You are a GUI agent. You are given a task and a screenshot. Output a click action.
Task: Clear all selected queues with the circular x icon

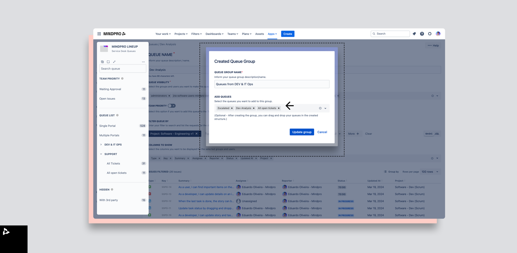click(320, 108)
